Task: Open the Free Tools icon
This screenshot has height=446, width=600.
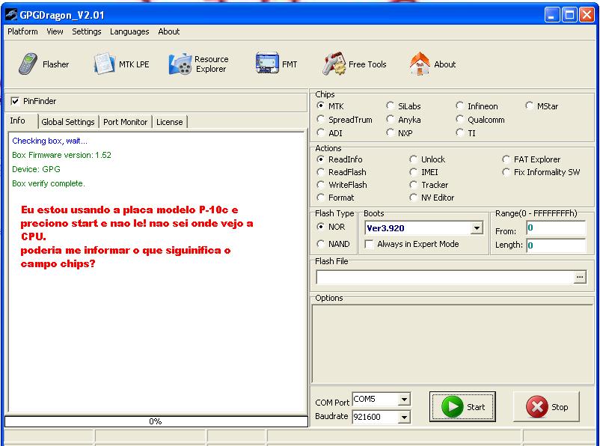Action: 334,64
